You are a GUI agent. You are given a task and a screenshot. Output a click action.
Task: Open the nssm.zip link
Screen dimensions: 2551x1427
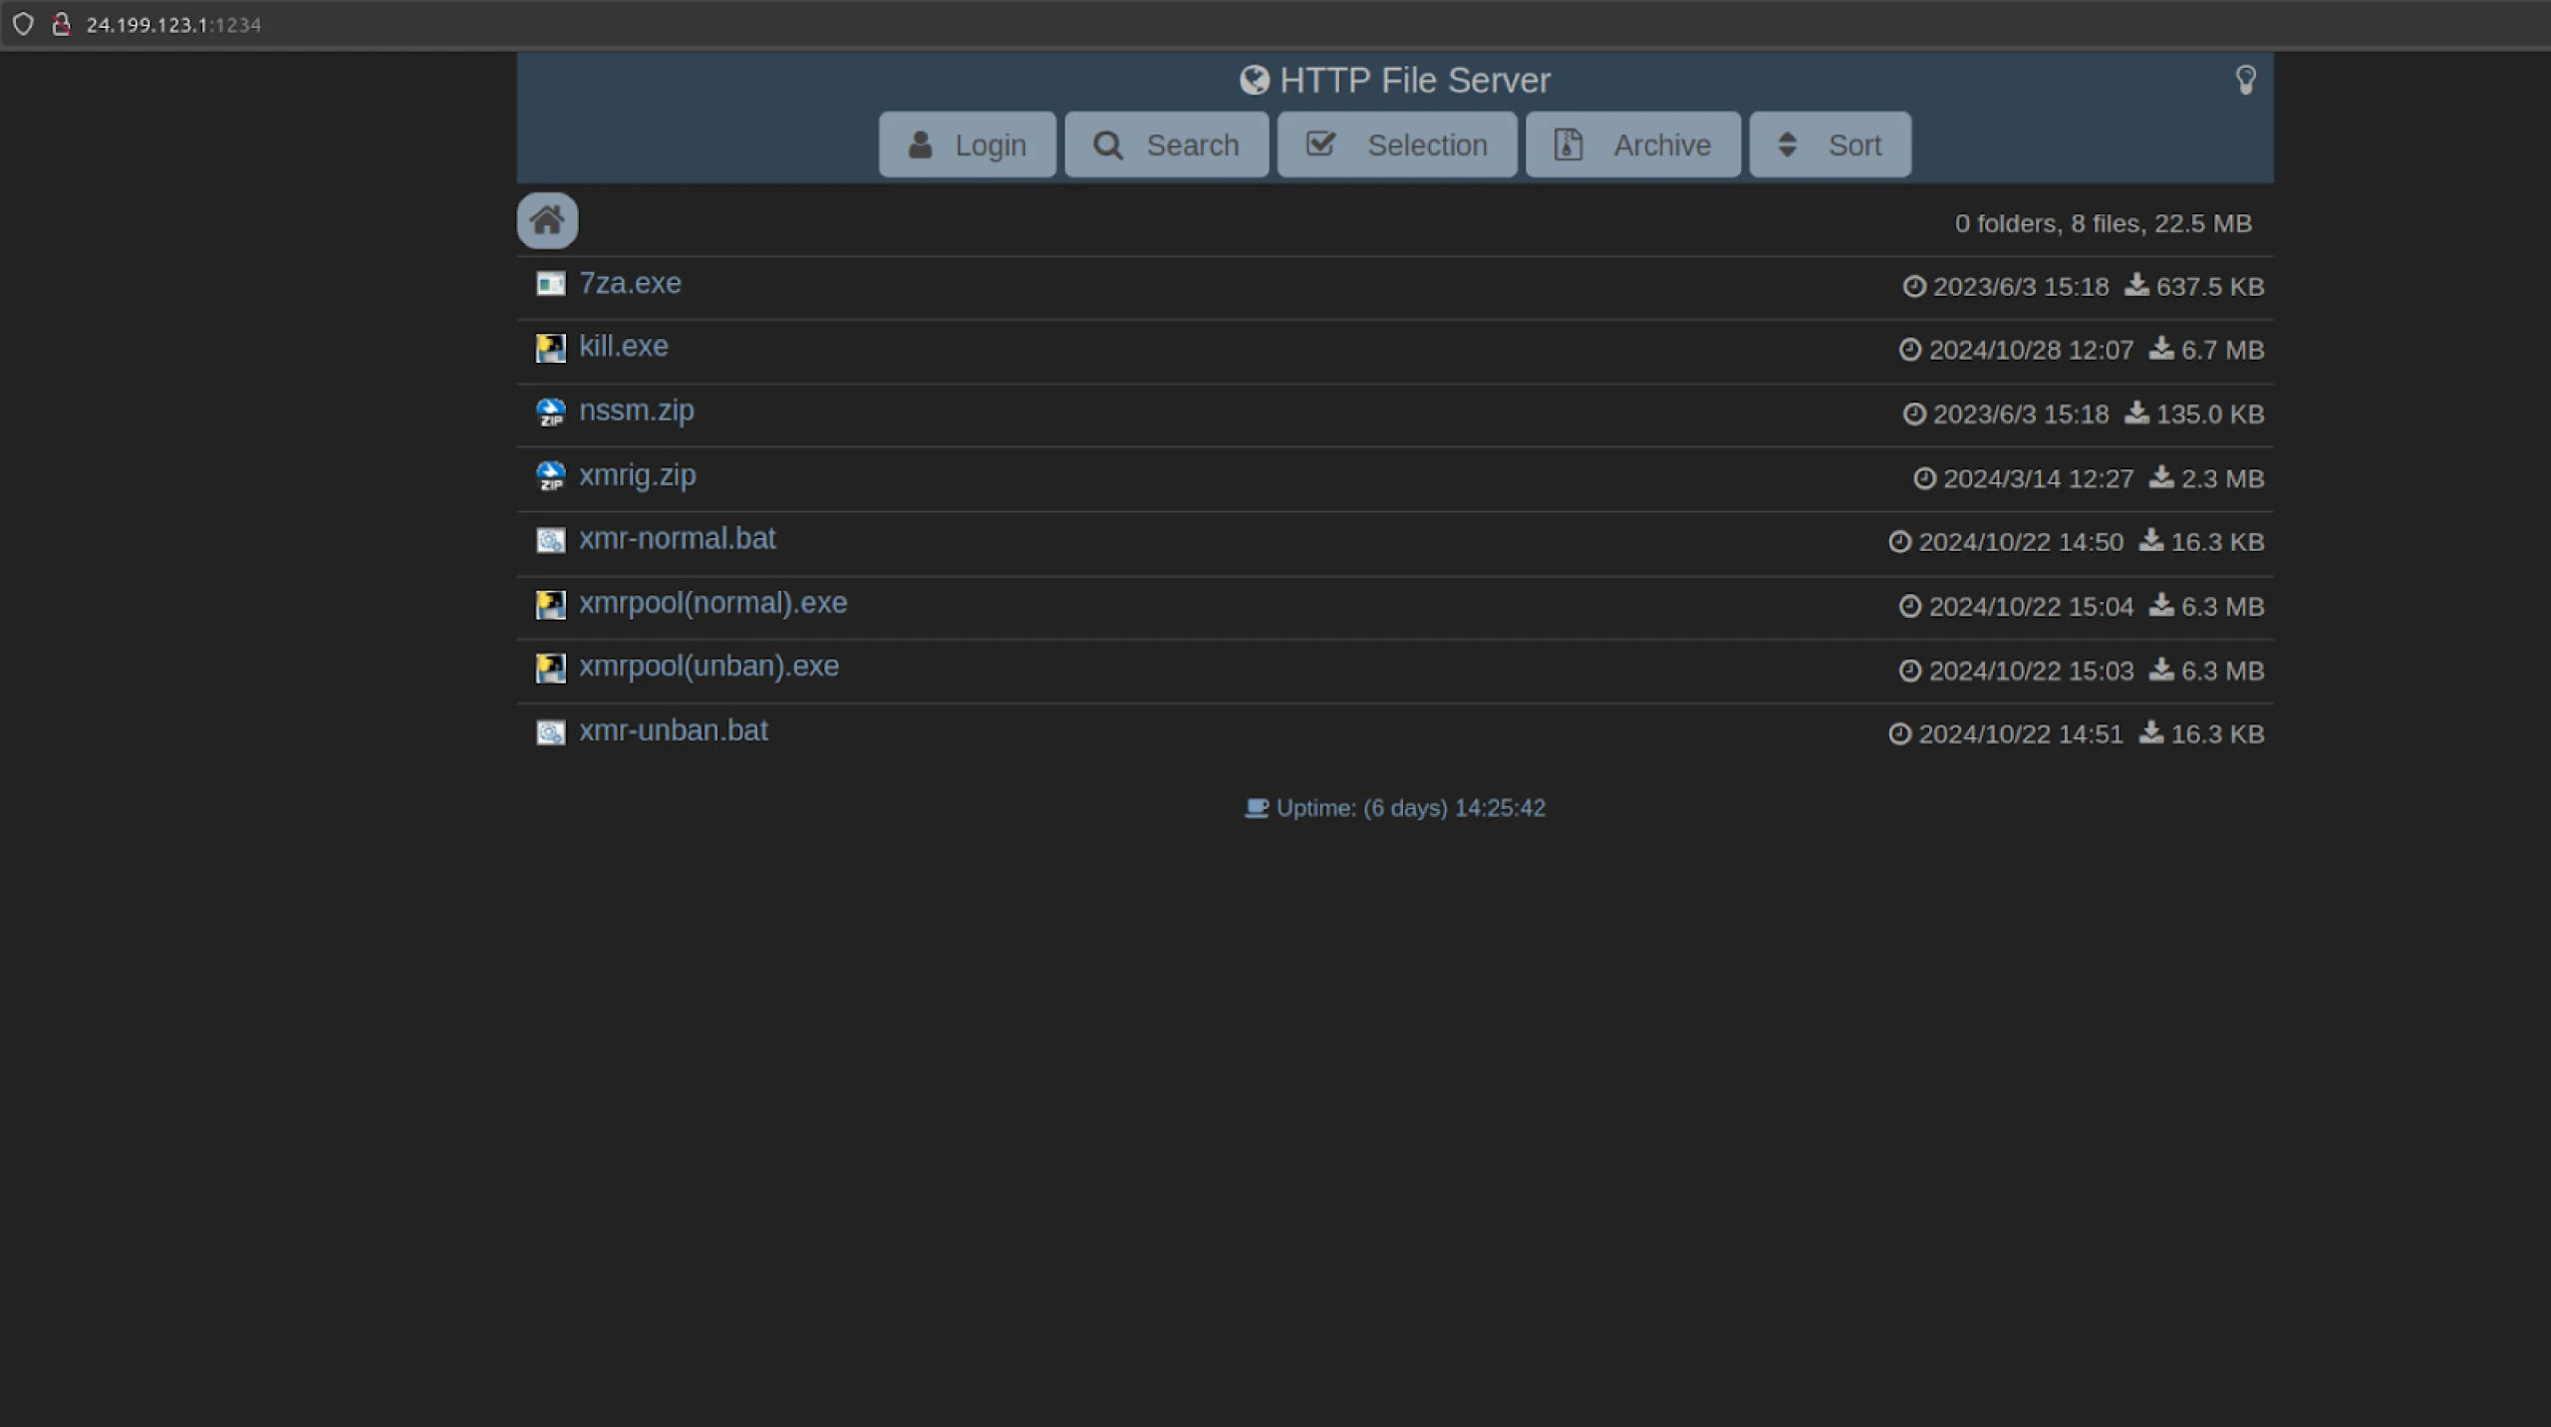pos(637,411)
